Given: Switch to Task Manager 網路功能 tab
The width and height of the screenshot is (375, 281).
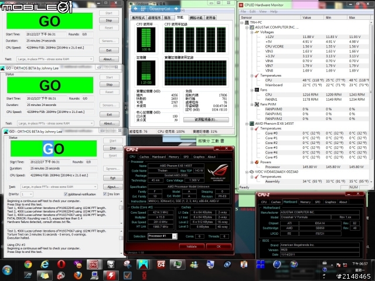Looking at the screenshot, I should pos(196,18).
